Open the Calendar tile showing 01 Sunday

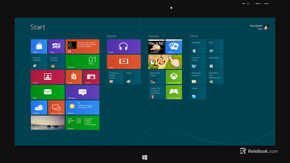pyautogui.click(x=82, y=62)
